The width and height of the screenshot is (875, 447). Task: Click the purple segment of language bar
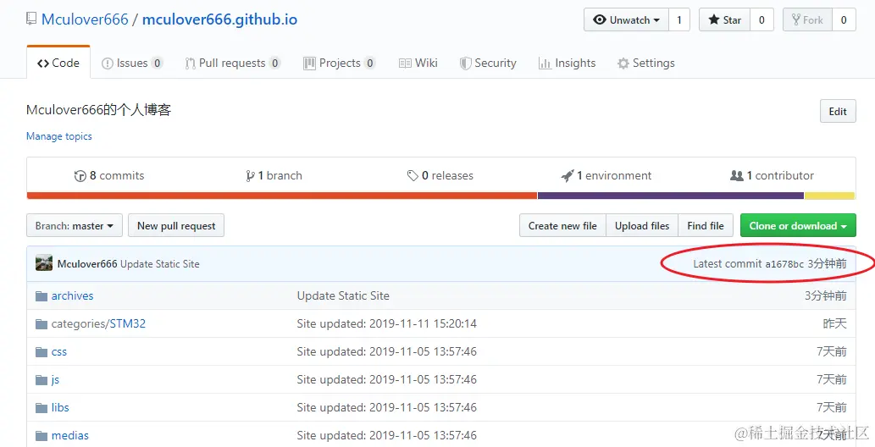click(671, 196)
